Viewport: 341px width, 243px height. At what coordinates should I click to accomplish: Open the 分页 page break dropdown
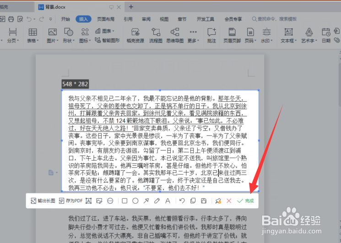[13, 35]
